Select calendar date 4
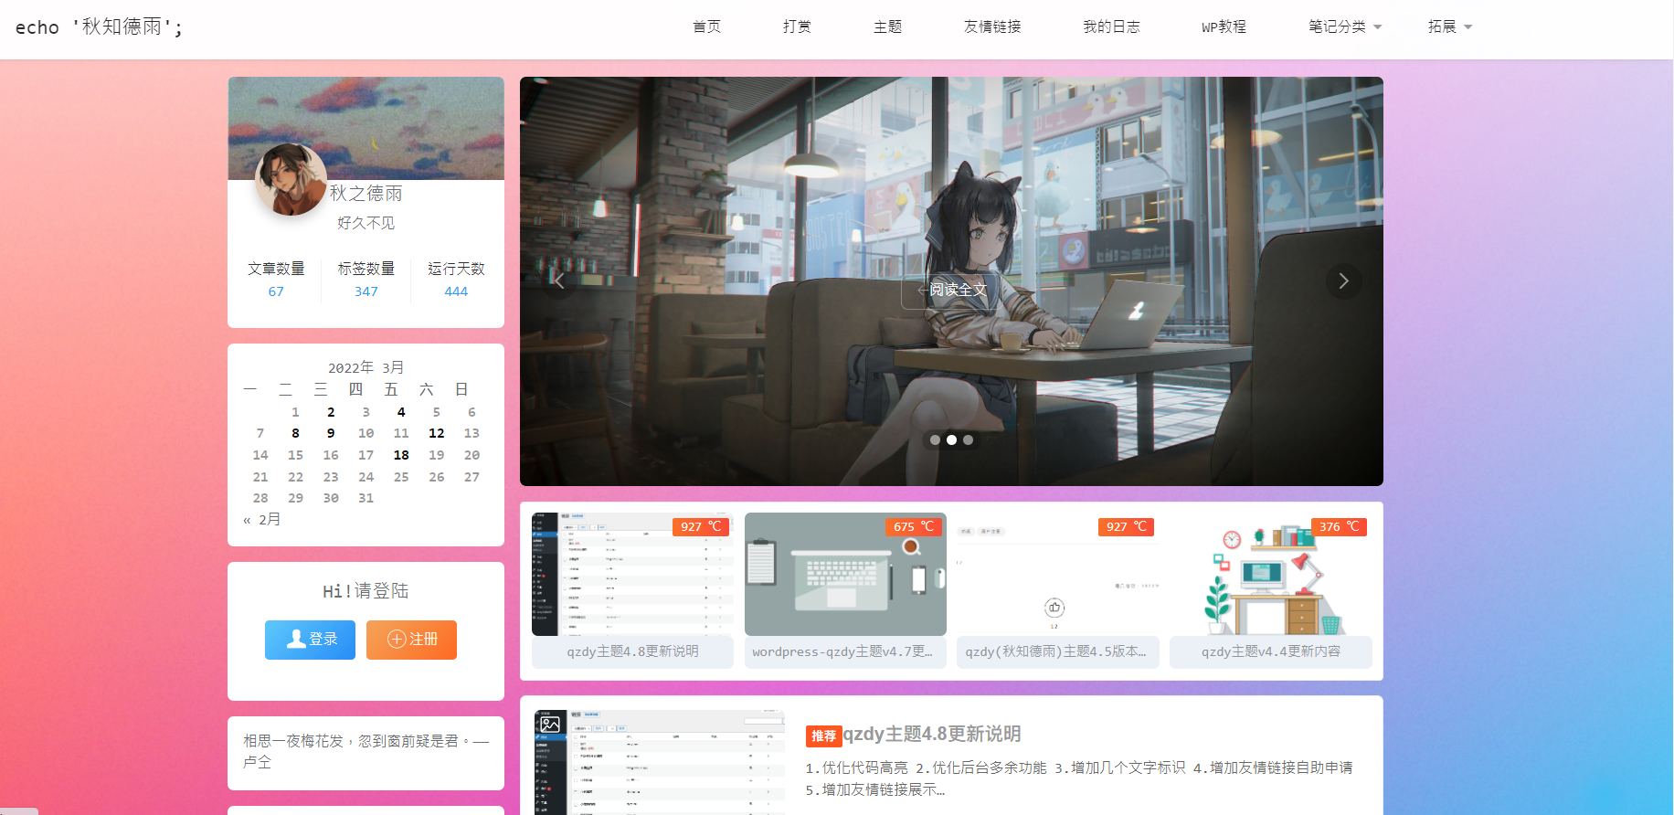The width and height of the screenshot is (1674, 815). tap(401, 412)
